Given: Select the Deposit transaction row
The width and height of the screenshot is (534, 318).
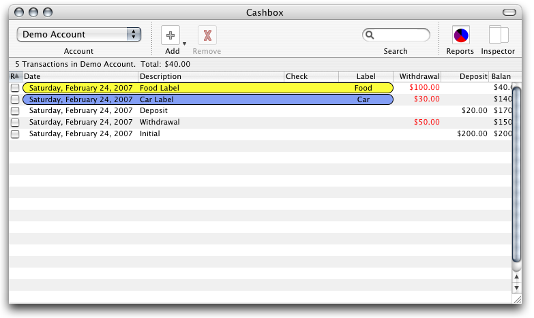Looking at the screenshot, I should pos(205,111).
